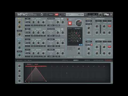The height and width of the screenshot is (96, 128).
Task: Toggle the sync button in DELAY4 row
Action: pos(27,53)
